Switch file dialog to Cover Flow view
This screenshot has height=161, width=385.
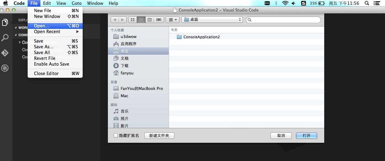(159, 20)
